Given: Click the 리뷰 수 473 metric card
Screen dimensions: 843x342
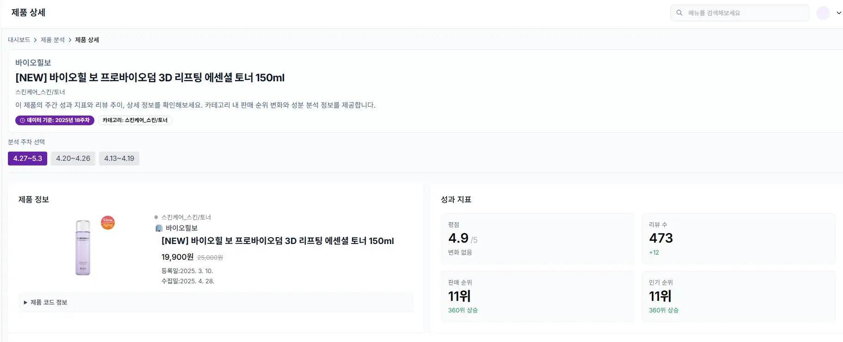Looking at the screenshot, I should pyautogui.click(x=738, y=238).
